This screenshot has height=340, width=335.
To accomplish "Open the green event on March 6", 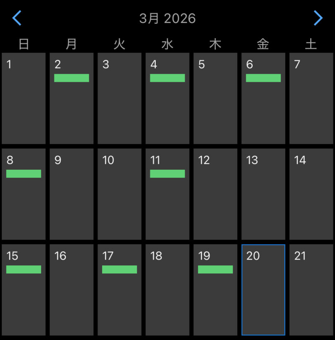I will pyautogui.click(x=263, y=78).
